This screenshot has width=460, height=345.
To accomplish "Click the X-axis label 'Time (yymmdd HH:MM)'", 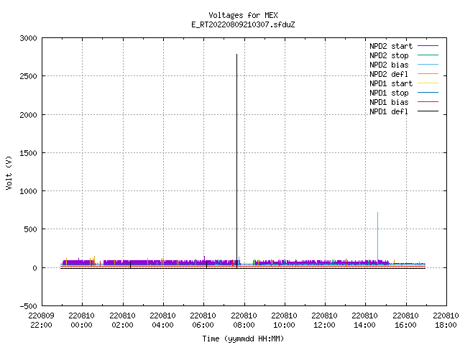I will click(x=243, y=339).
